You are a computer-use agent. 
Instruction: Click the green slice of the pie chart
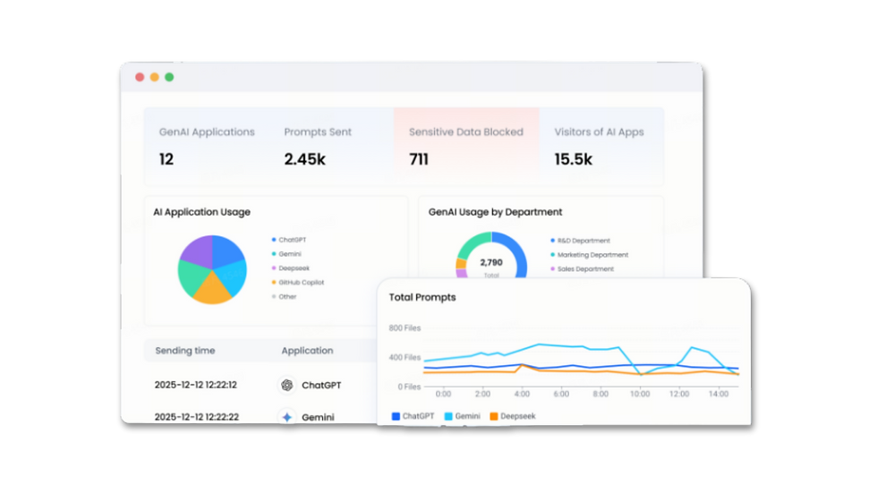[x=191, y=277]
